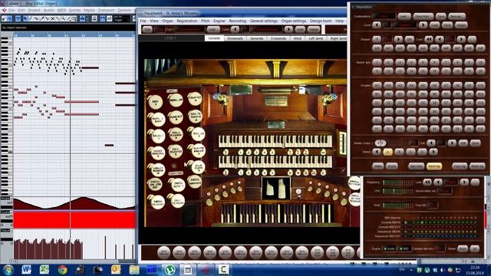Image resolution: width=491 pixels, height=276 pixels.
Task: Open the file explorer folder on taskbar
Action: click(134, 269)
